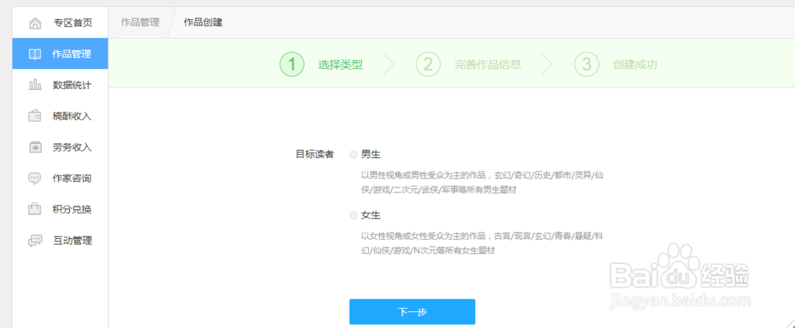
Task: Click the 选择类型 step label
Action: point(340,65)
